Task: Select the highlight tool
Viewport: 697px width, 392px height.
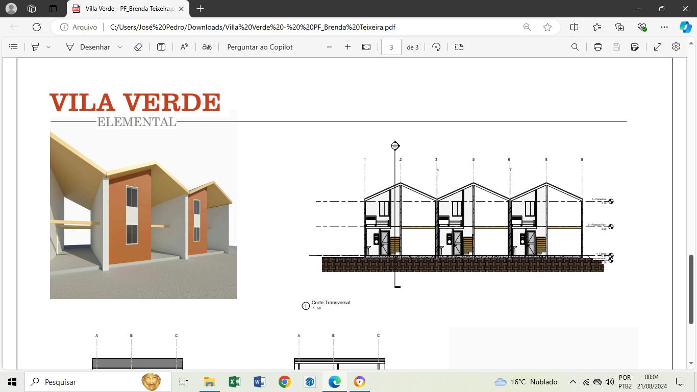Action: tap(35, 47)
